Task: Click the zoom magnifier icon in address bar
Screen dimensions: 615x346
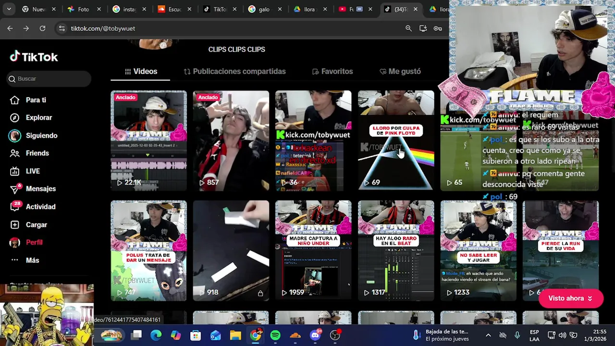Action: 408,28
